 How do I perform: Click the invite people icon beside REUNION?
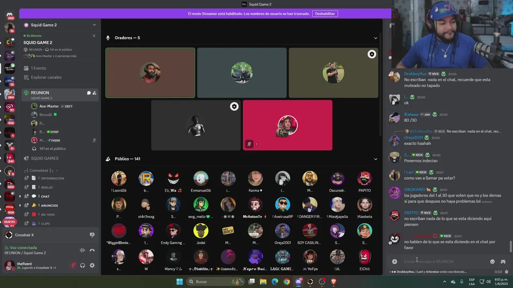coord(95,93)
